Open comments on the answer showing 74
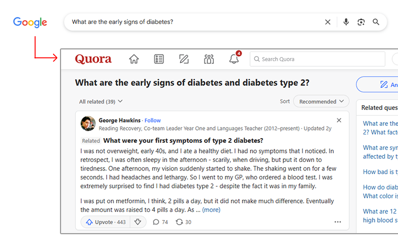Viewport: 398px width, 239px height. click(160, 222)
